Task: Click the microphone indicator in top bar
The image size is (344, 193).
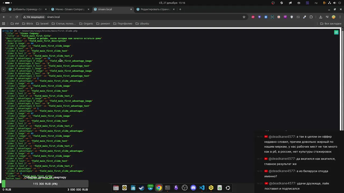Action: (x=325, y=3)
